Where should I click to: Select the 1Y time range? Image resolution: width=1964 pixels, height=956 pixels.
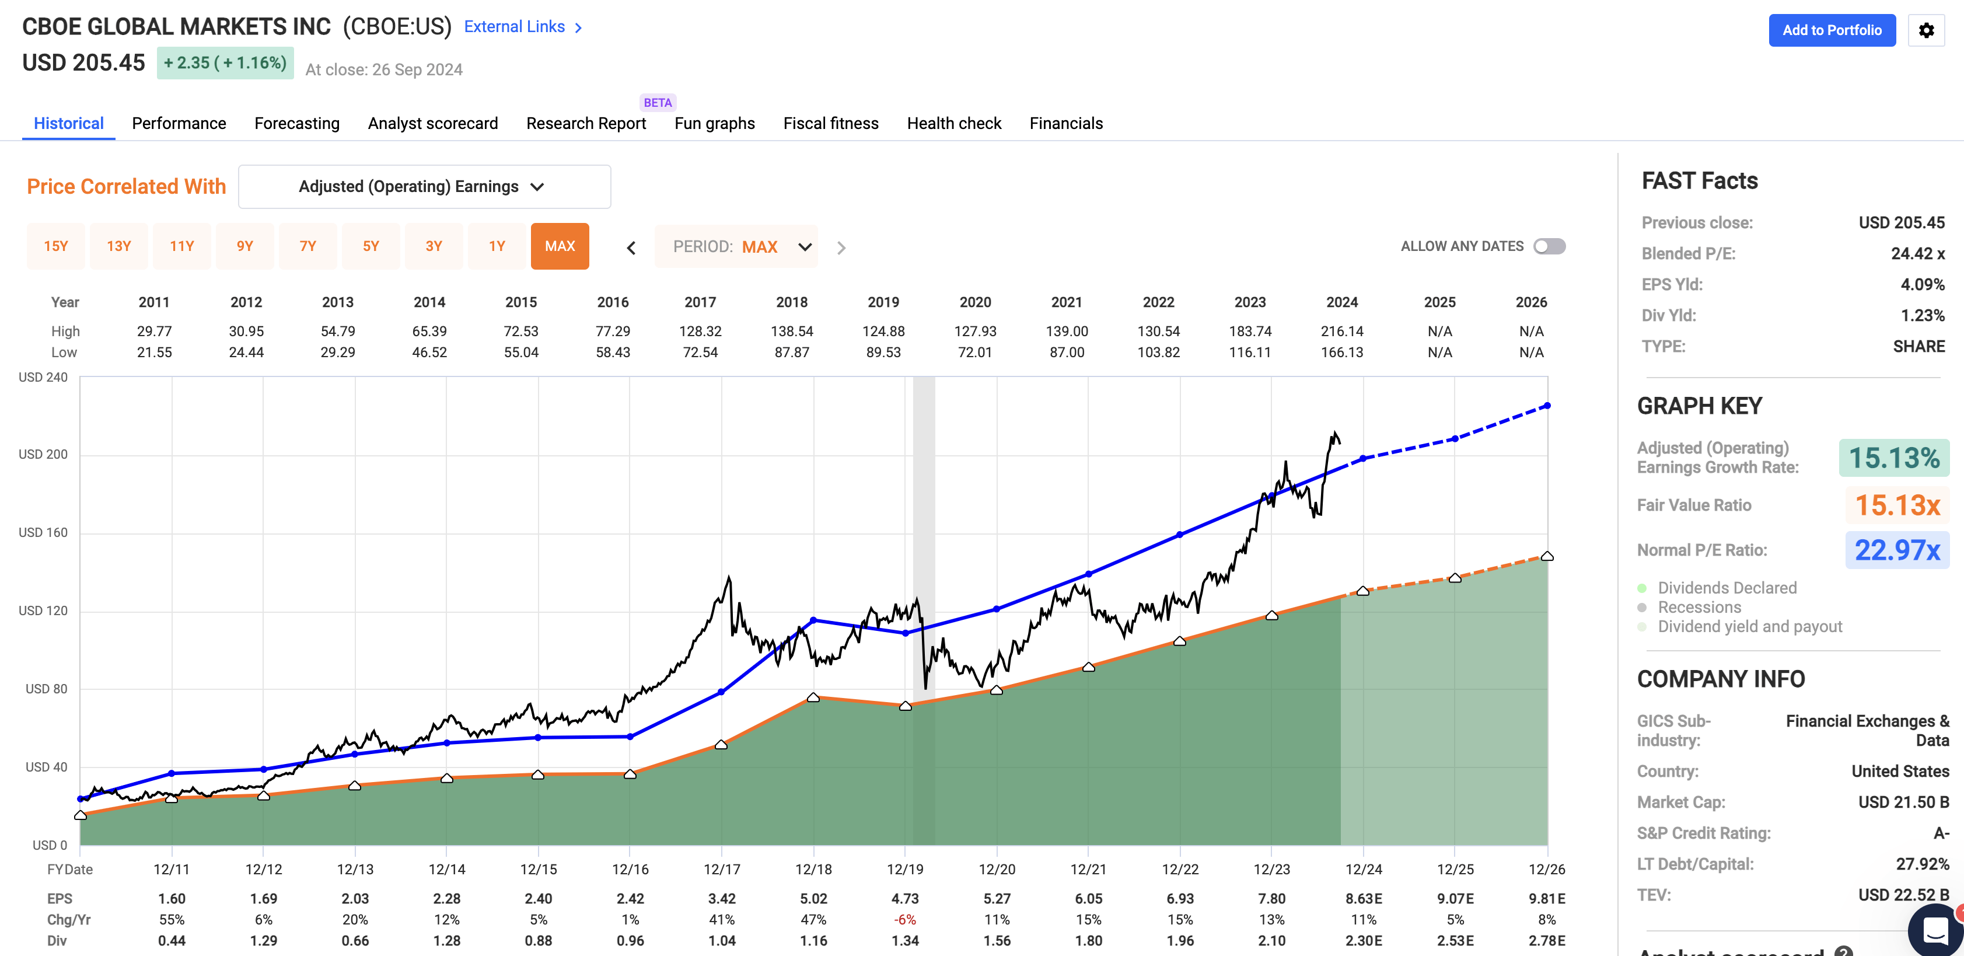(x=497, y=246)
